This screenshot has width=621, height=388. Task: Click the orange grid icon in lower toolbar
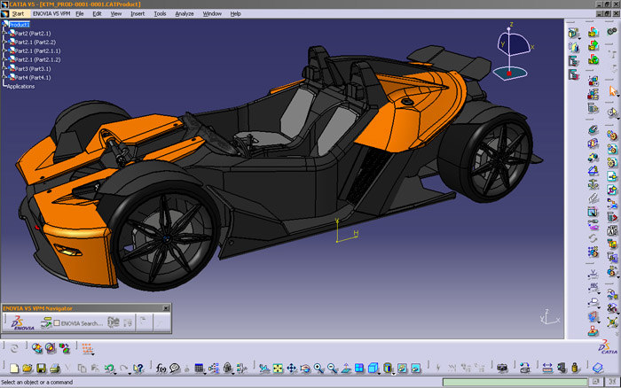coord(88,348)
